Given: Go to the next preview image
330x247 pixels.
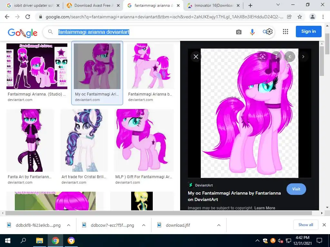Looking at the screenshot, I should coord(303,57).
